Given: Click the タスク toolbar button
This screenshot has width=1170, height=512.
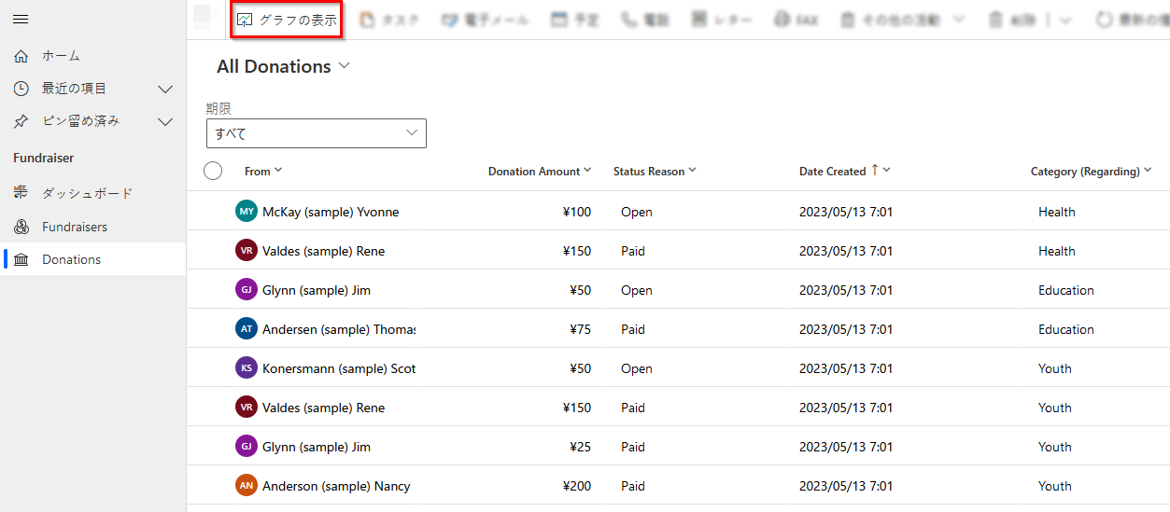Looking at the screenshot, I should 390,20.
